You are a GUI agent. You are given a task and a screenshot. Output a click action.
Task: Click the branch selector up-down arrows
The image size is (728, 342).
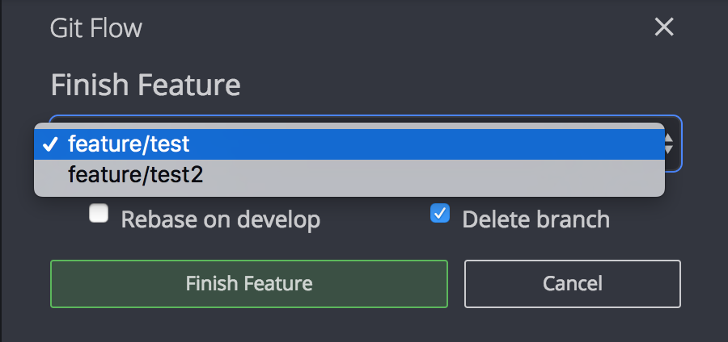click(x=670, y=144)
